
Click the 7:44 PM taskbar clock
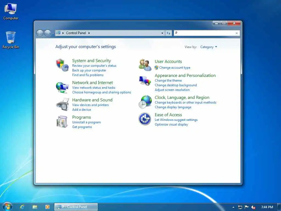267,207
